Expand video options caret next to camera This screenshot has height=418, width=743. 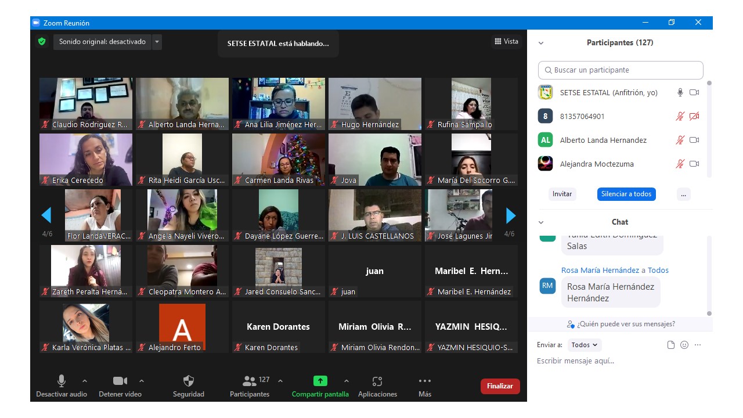pyautogui.click(x=142, y=381)
